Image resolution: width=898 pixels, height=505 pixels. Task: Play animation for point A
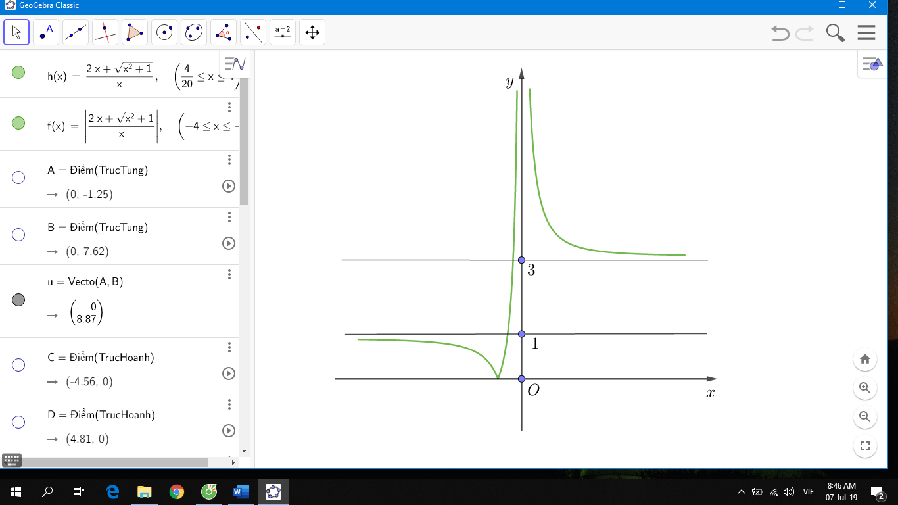[x=229, y=186]
